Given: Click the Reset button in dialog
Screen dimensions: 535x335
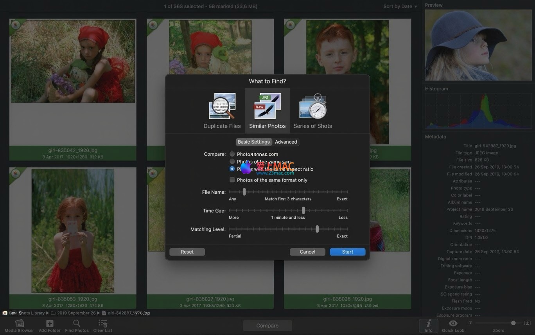Looking at the screenshot, I should [187, 252].
